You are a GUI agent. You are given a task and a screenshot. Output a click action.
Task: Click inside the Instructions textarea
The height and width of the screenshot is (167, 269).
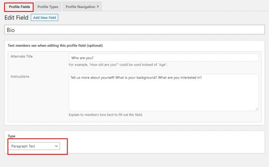tap(164, 93)
